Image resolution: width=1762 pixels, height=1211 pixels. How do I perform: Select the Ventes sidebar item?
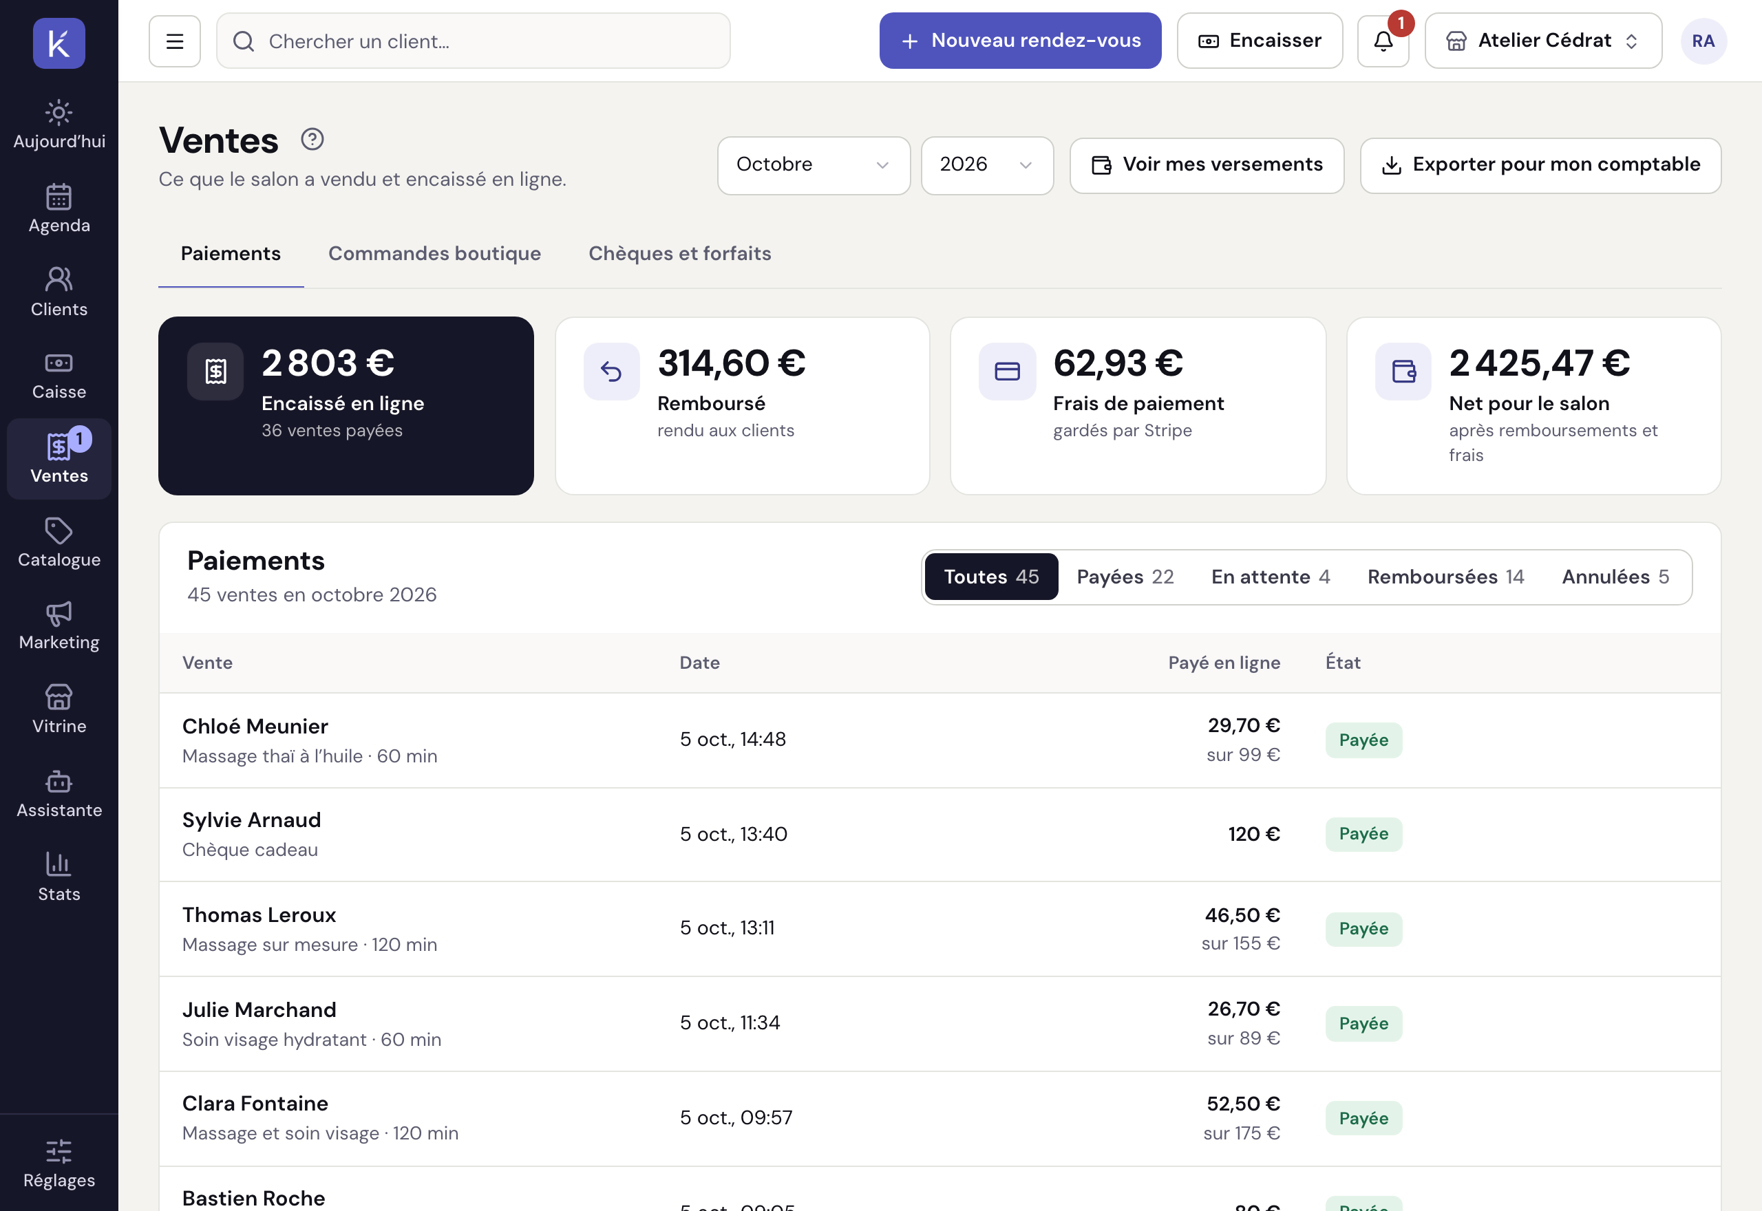(59, 459)
